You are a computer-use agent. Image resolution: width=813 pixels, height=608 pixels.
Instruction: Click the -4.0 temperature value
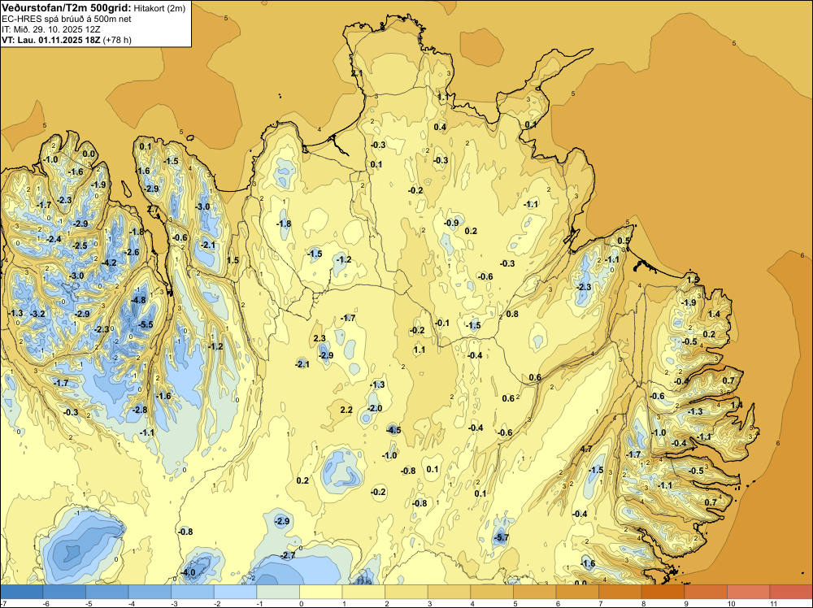(x=188, y=572)
